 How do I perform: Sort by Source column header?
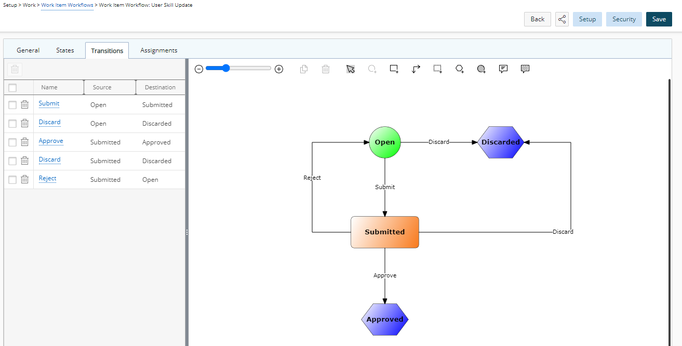110,87
